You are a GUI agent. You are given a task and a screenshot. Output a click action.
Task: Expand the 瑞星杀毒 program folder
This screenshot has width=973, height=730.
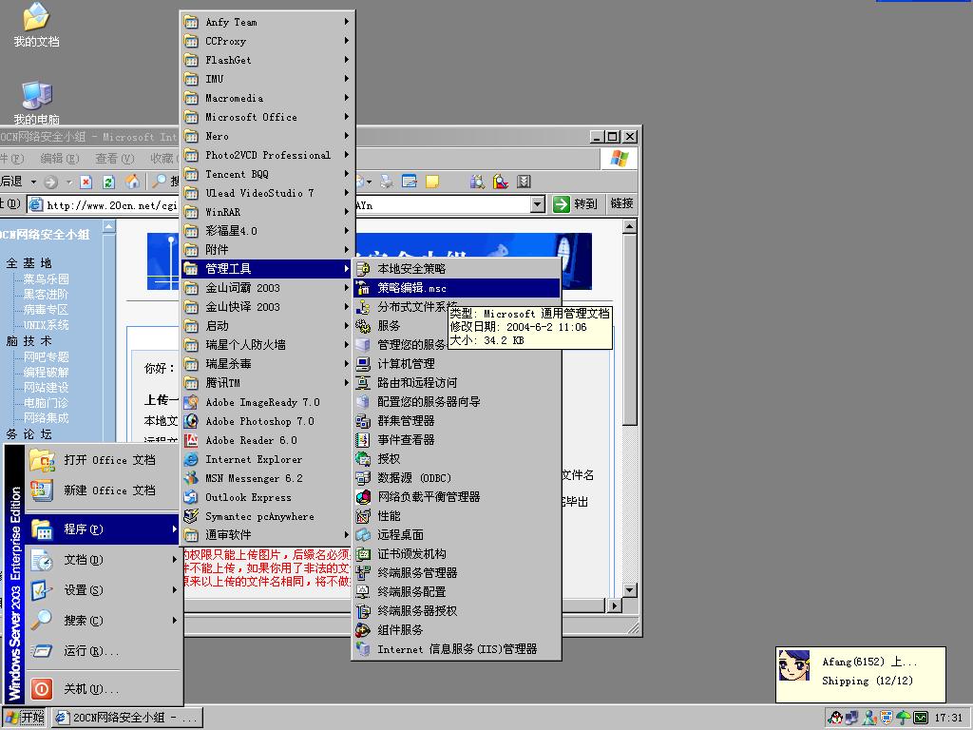267,364
